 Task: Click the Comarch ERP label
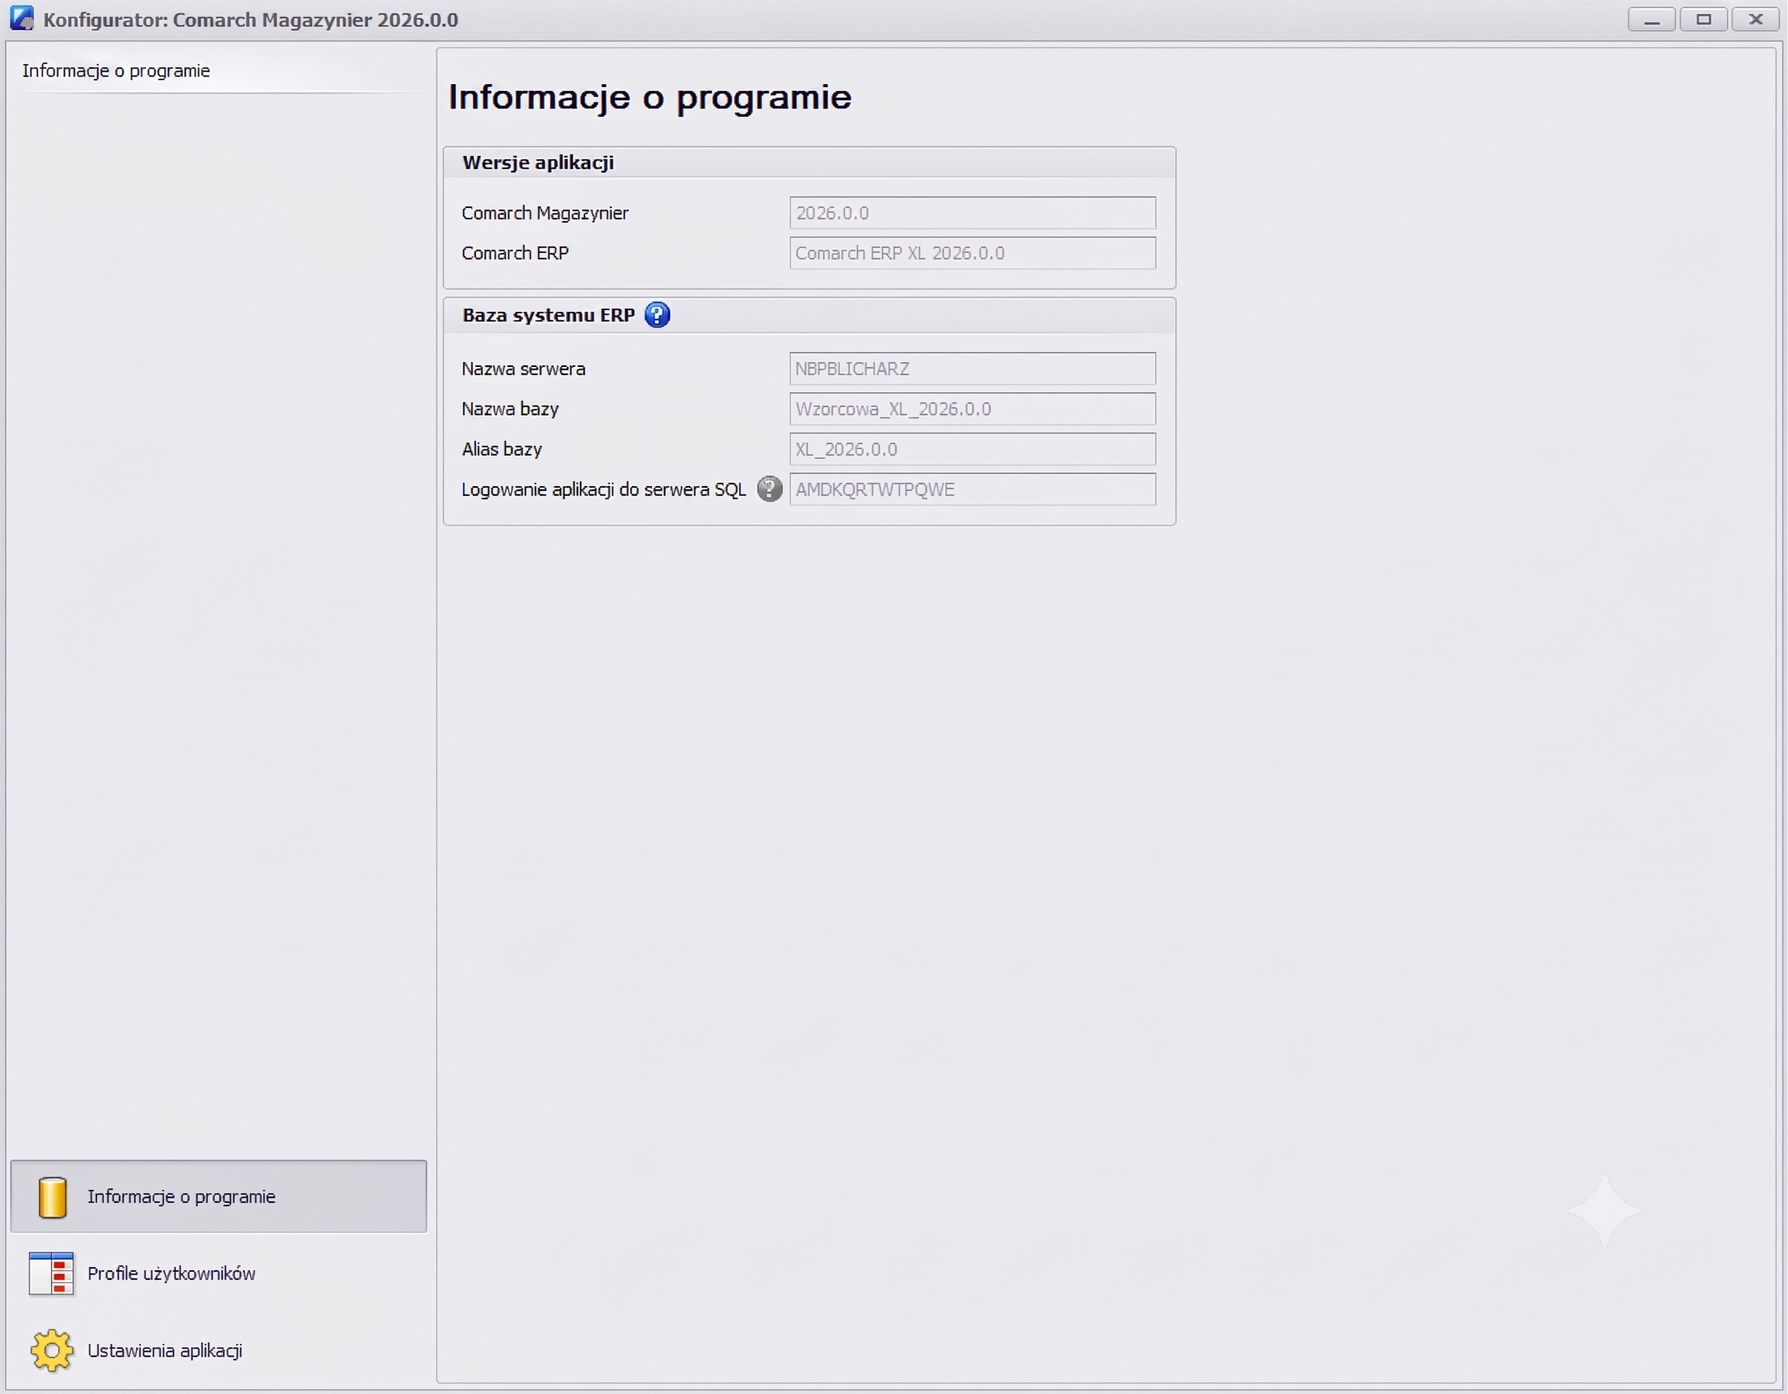point(515,253)
